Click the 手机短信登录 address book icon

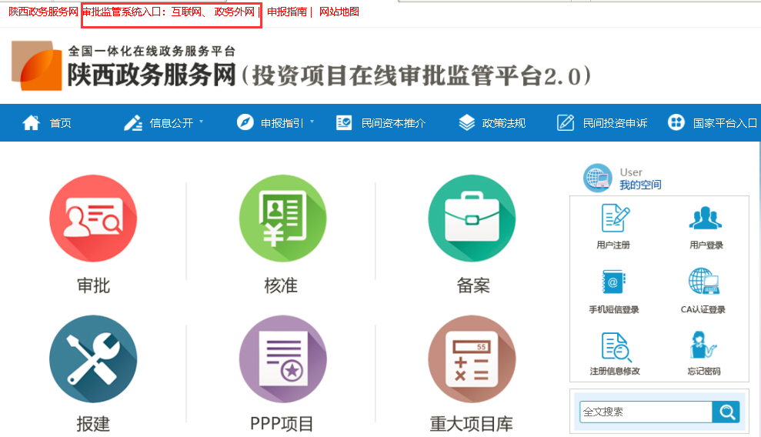point(614,282)
